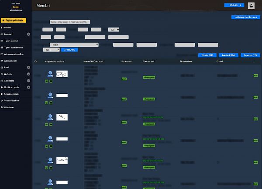Click the third member's avatar icon

(50, 117)
